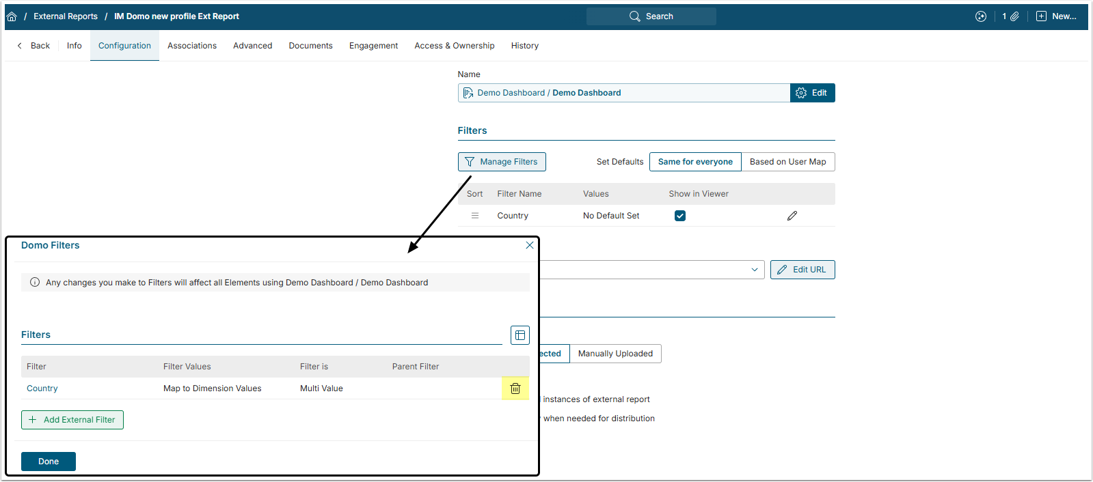Click the New plus icon

pyautogui.click(x=1041, y=16)
